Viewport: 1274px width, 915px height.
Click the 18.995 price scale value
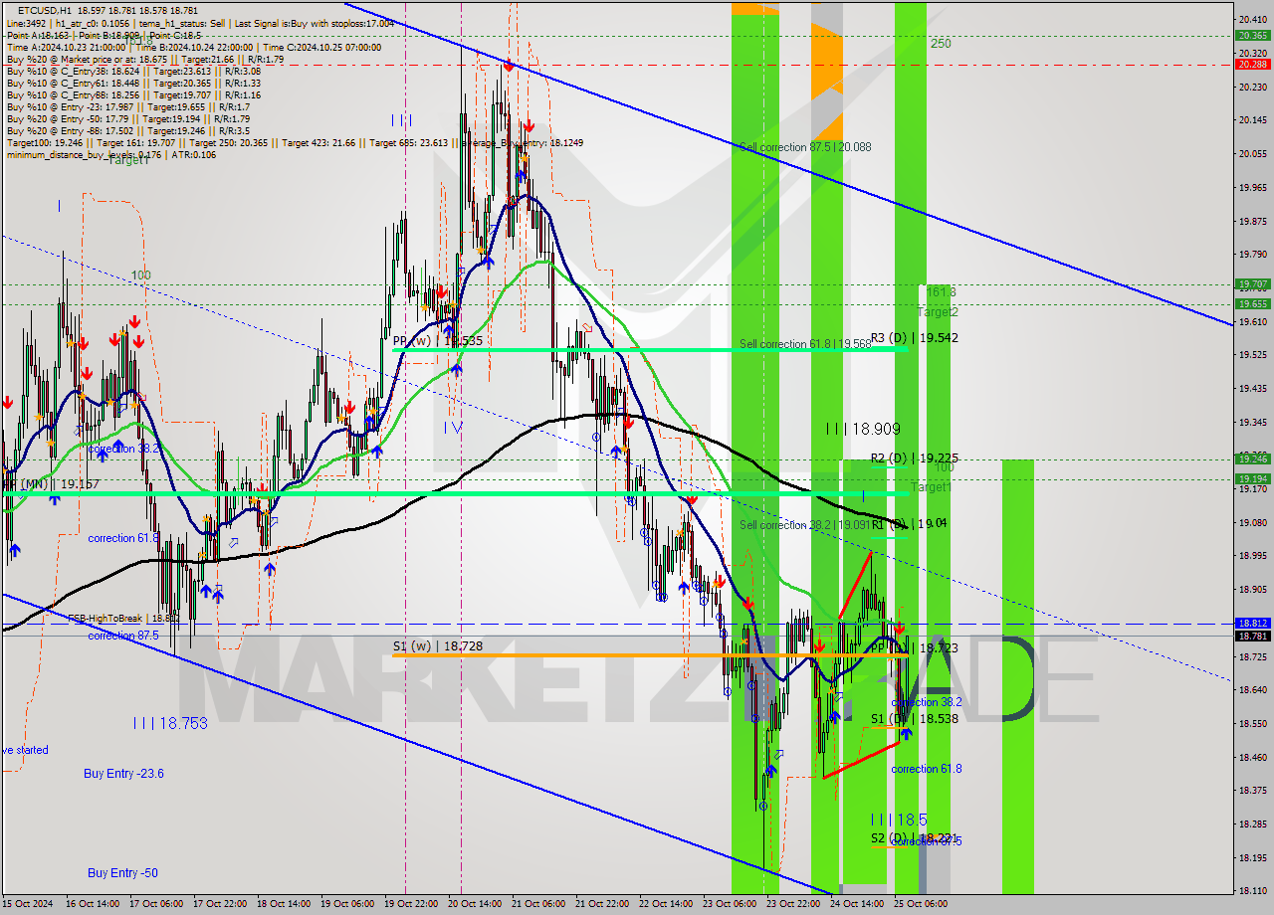pyautogui.click(x=1252, y=555)
